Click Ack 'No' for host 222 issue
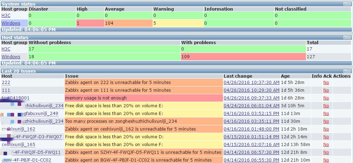Viewport: 354px width, 163px height. click(326, 83)
